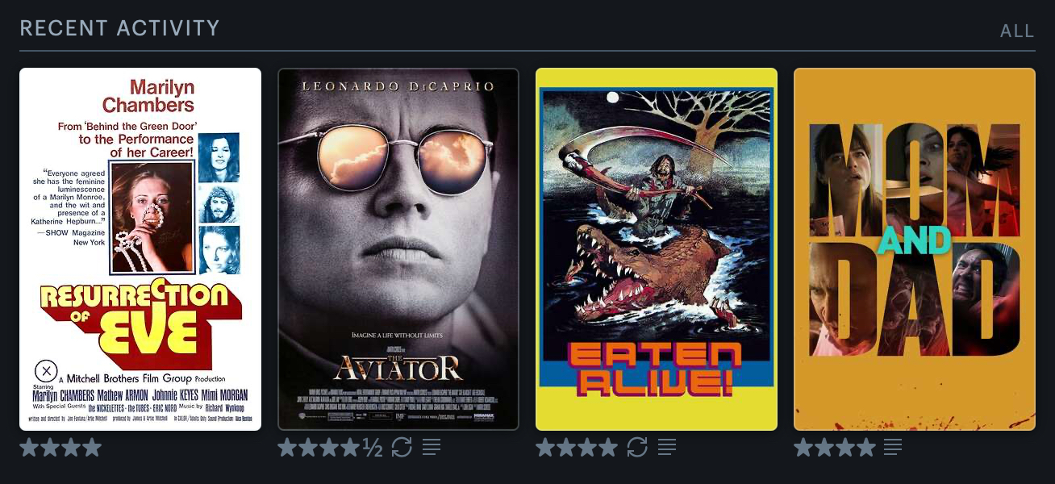This screenshot has height=484, width=1055.
Task: Open the RECENT ACTIVITY section heading
Action: 119,28
